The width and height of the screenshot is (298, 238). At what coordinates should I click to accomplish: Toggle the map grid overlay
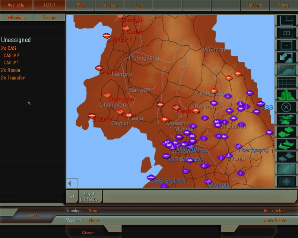coord(286,82)
